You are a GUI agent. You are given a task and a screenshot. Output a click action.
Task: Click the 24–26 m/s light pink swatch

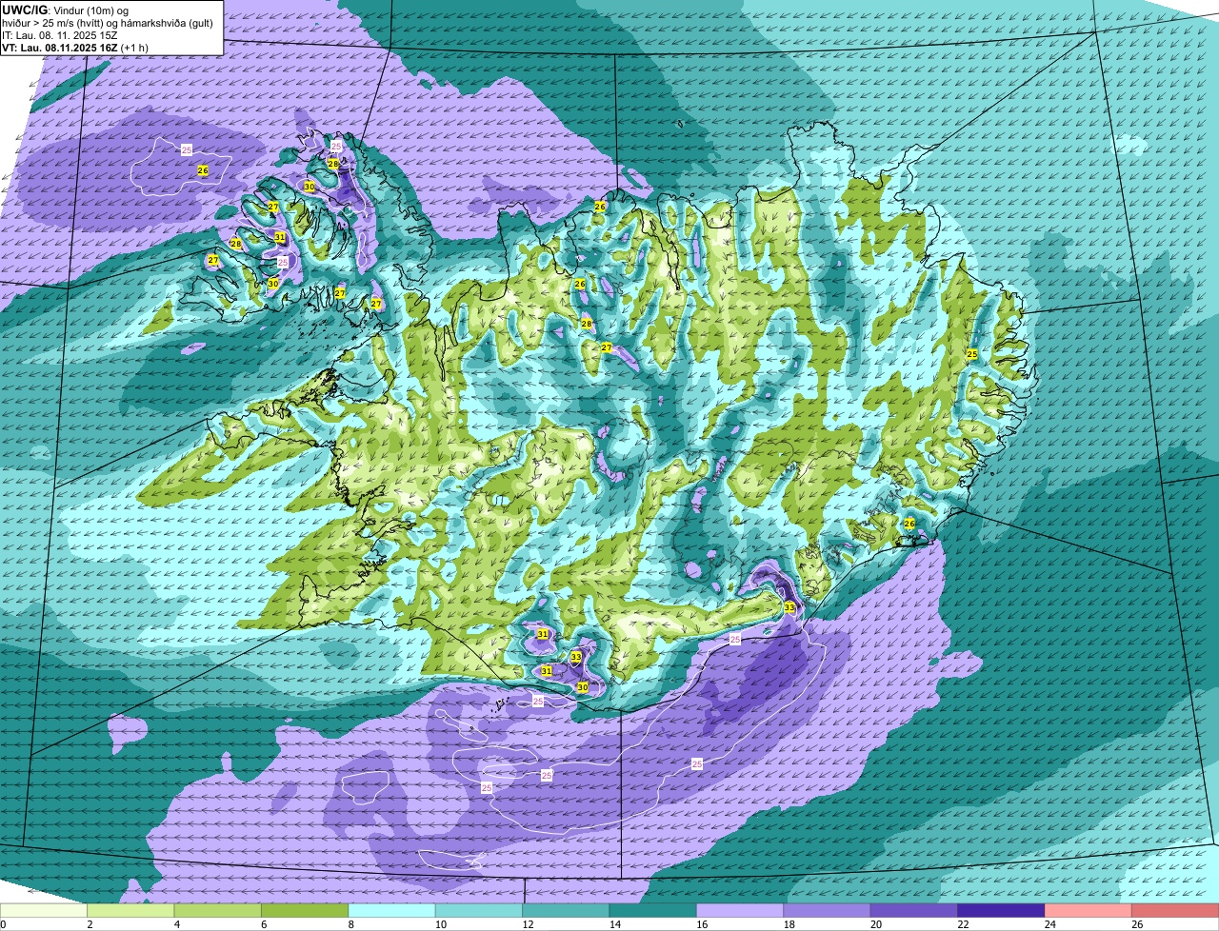click(x=1089, y=911)
